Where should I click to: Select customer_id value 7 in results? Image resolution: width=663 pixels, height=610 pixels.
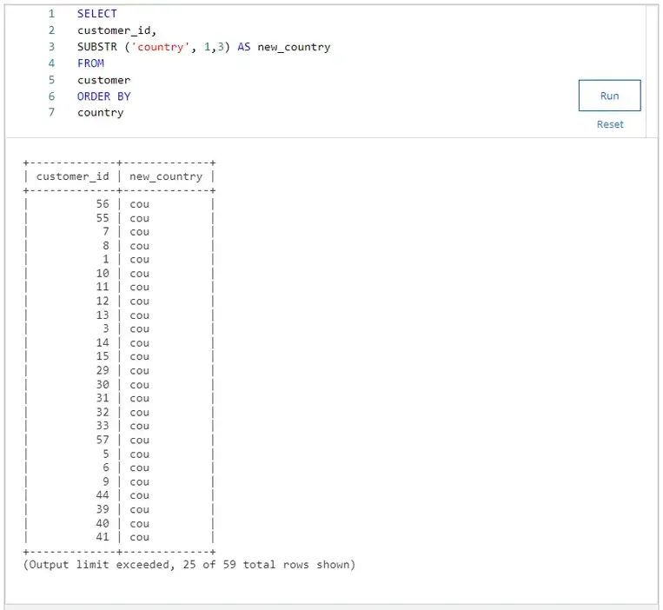[106, 231]
